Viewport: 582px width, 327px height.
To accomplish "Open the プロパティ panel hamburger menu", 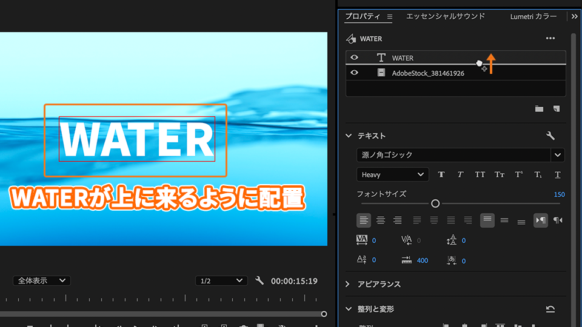I will click(x=390, y=17).
